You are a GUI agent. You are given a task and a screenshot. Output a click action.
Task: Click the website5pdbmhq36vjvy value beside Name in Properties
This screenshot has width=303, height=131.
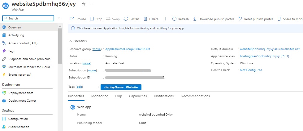tap(156, 114)
